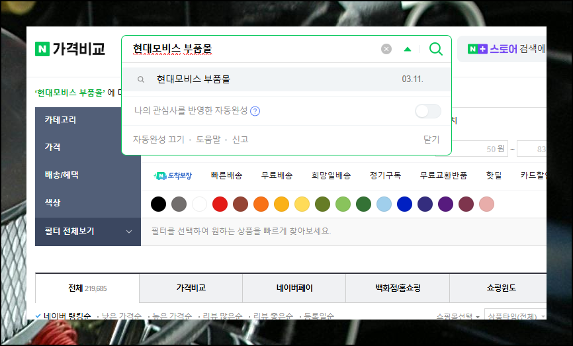Pick the brown color swatch
This screenshot has height=346, width=573.
240,204
